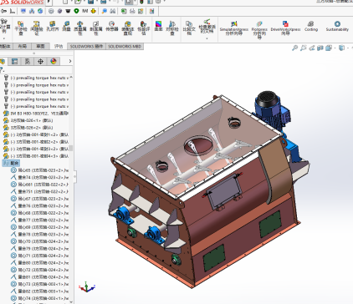This screenshot has height=304, width=353.
Task: Select component 3方双轴-001-梁肘1<2> in tree
Action: 36,134
